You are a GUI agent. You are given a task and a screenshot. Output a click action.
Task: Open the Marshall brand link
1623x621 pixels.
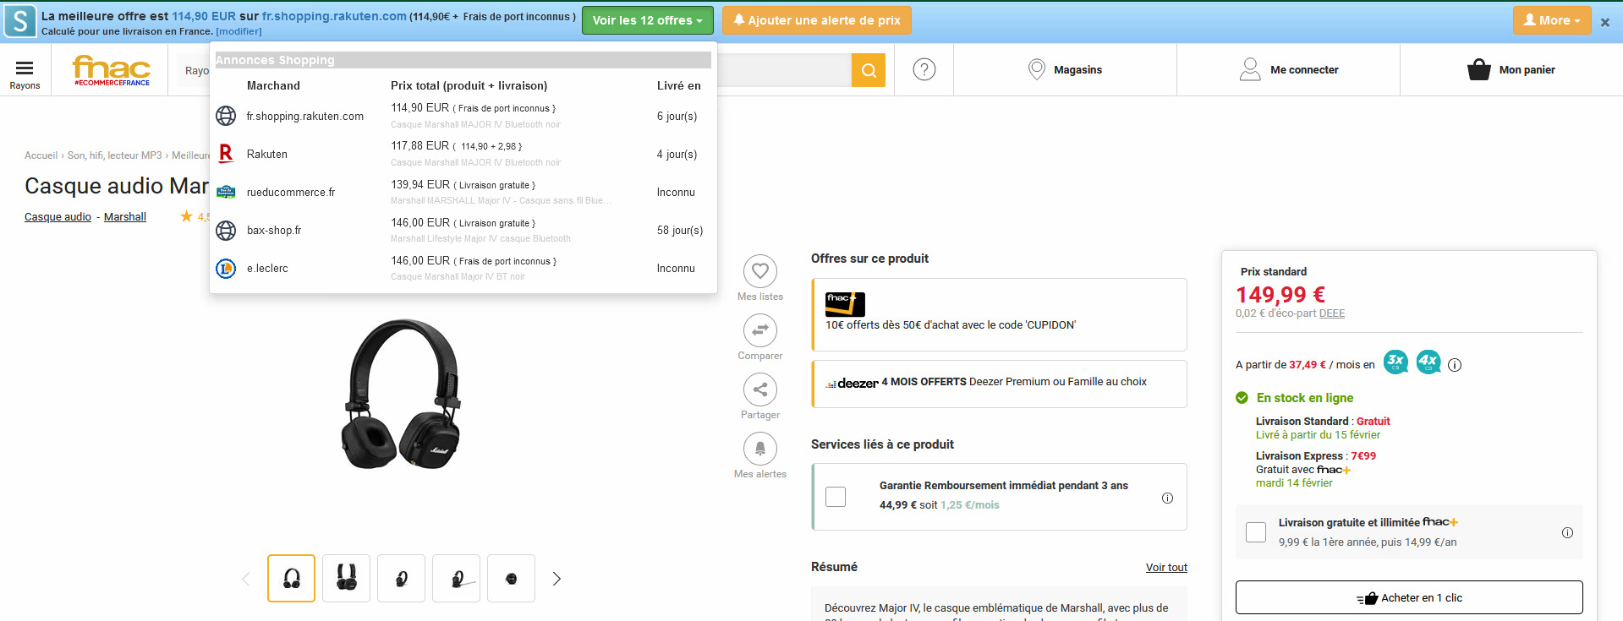(125, 217)
